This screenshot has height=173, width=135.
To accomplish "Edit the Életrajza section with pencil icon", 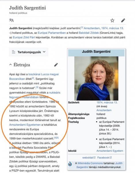I will [x=56, y=65].
